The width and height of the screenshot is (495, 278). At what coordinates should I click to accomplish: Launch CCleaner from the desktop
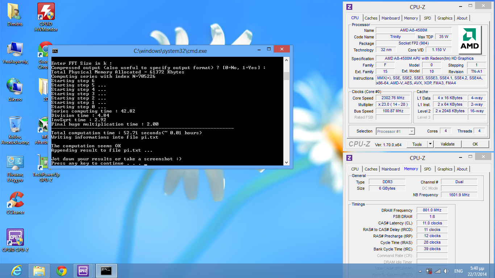click(15, 203)
